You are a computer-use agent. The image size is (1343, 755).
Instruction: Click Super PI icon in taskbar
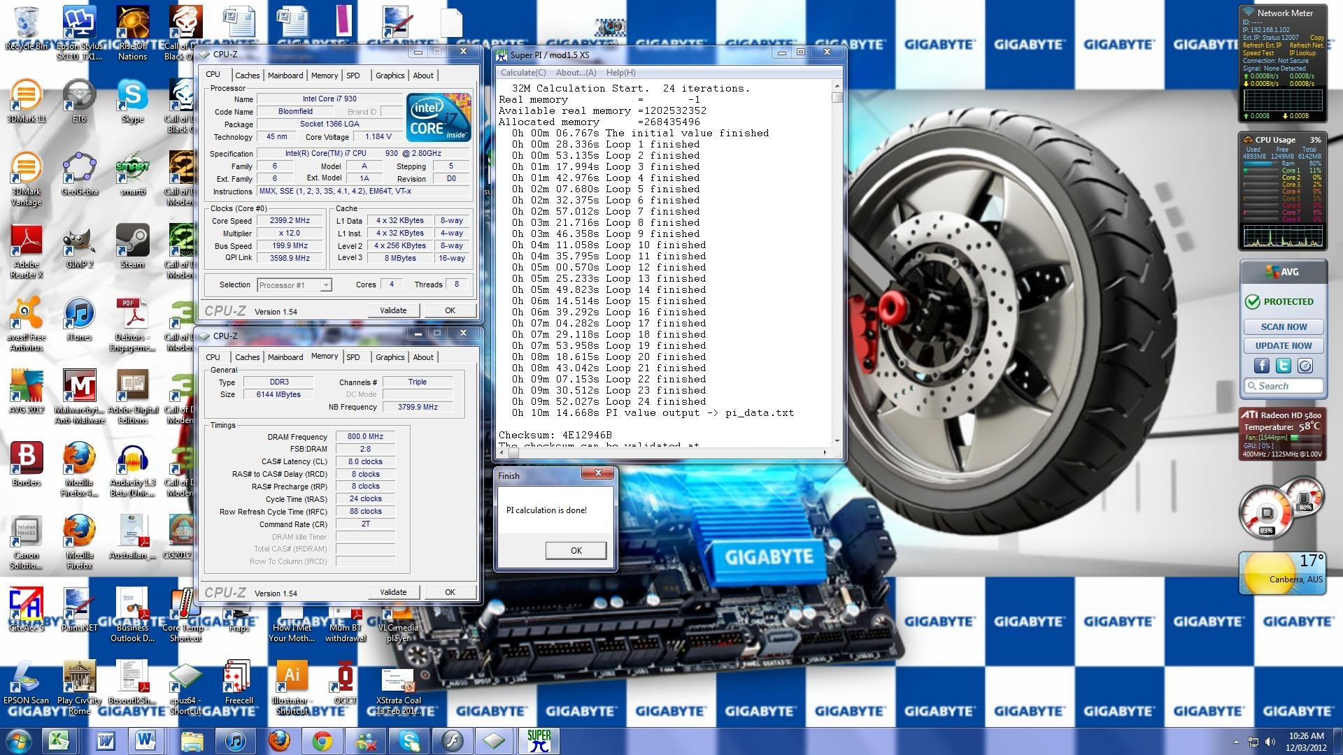pos(539,740)
